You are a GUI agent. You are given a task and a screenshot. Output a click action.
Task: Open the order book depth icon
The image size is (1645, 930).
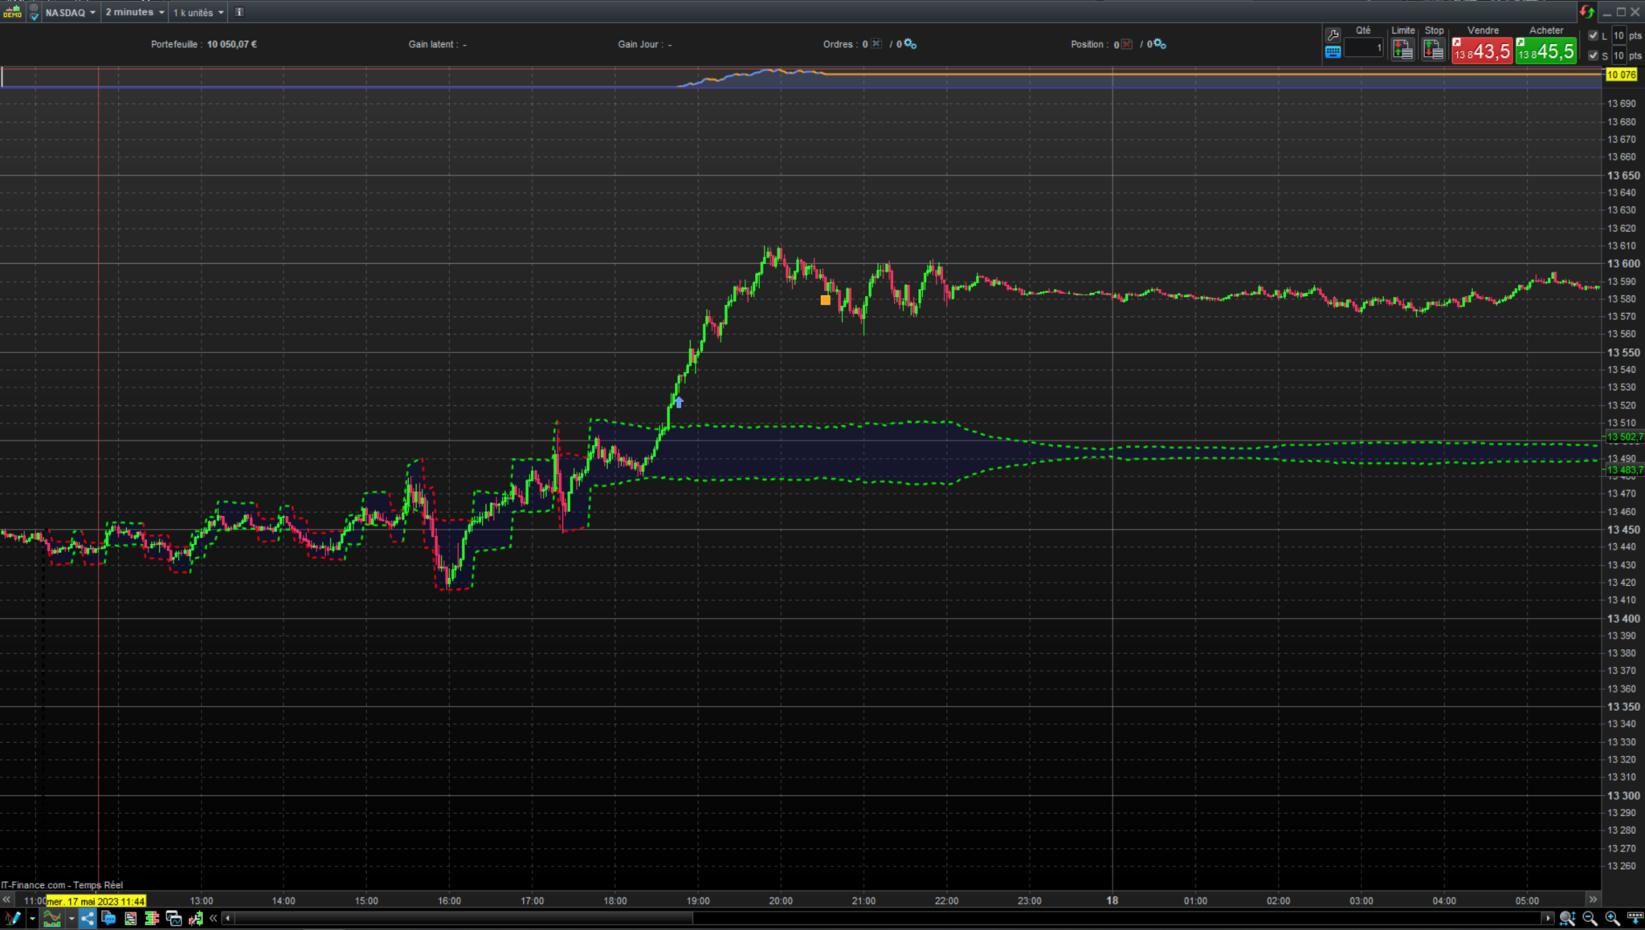click(152, 919)
